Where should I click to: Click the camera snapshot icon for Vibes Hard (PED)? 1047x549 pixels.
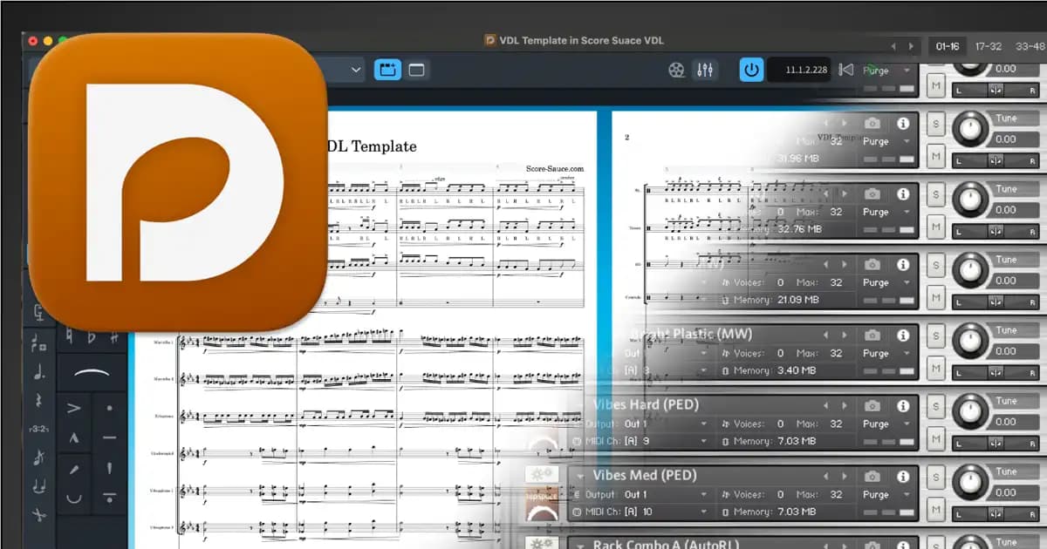872,405
